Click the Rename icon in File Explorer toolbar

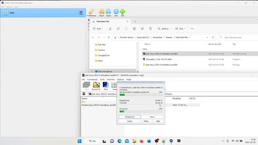[134, 29]
